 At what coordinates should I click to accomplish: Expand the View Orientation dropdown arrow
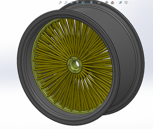[87, 3]
